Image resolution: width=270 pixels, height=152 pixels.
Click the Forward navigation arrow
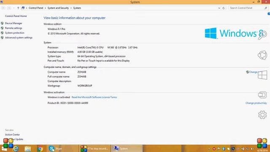tap(9, 8)
